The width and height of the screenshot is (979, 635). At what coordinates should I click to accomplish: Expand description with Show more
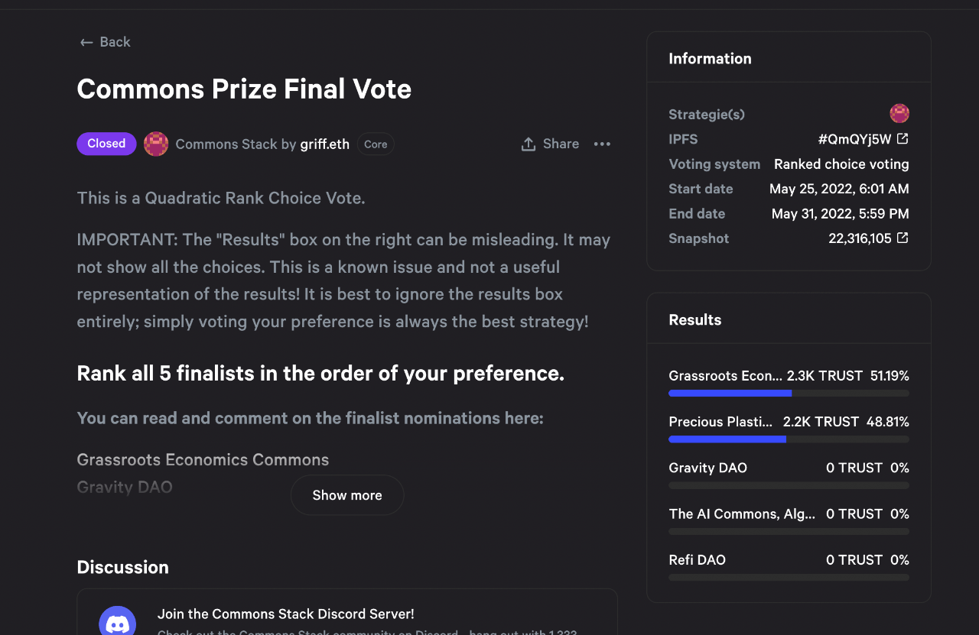[347, 495]
